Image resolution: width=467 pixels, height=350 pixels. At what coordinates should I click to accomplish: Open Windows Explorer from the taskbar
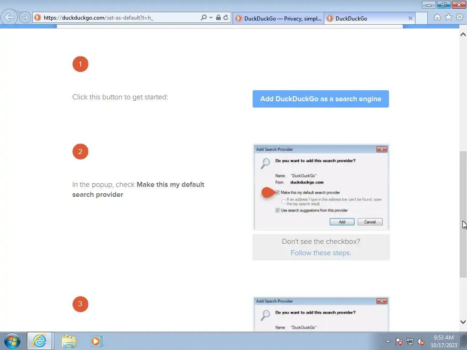pyautogui.click(x=69, y=341)
